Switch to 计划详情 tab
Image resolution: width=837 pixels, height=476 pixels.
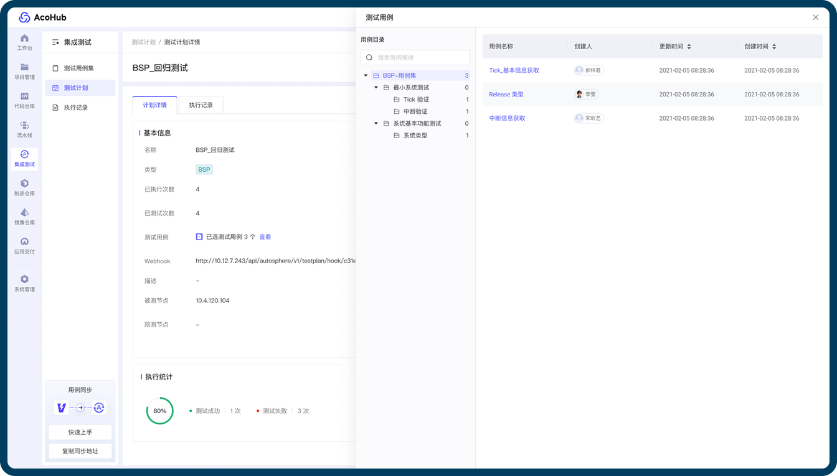(155, 105)
